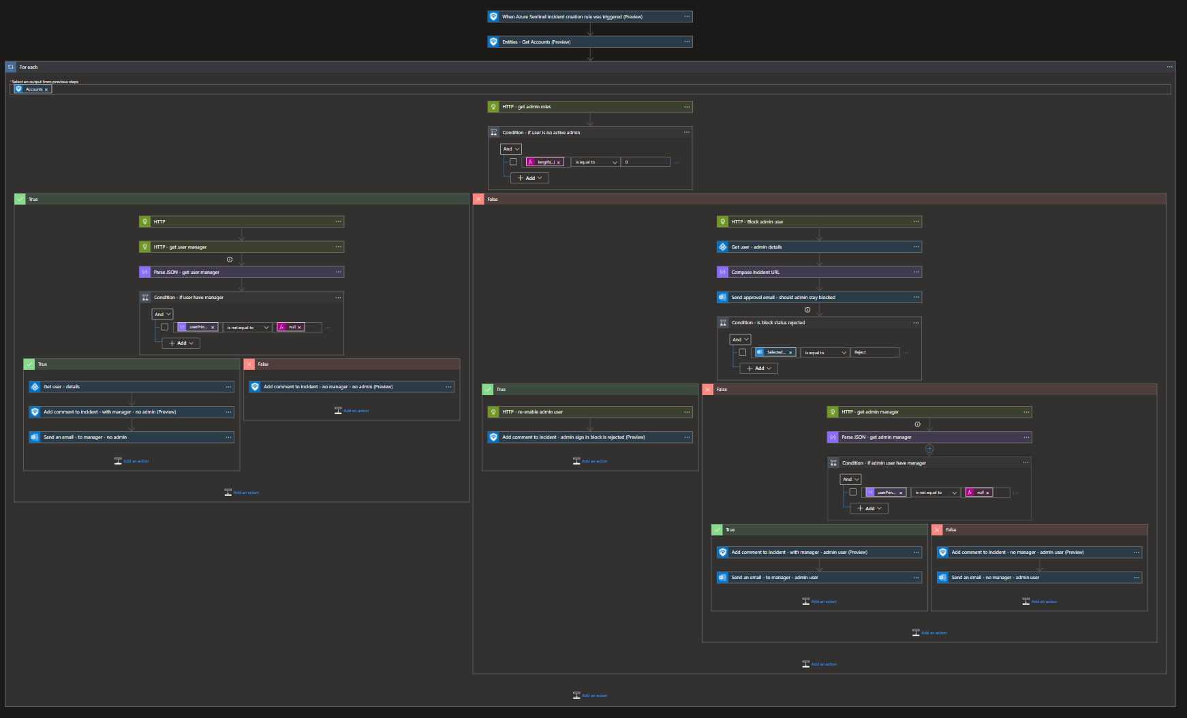
Task: Open ellipsis menu of Add comment - no manager - no admin
Action: 448,386
